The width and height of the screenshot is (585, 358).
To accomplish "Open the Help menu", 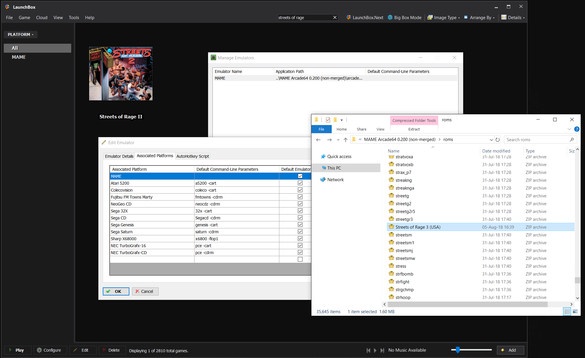I will click(x=89, y=18).
